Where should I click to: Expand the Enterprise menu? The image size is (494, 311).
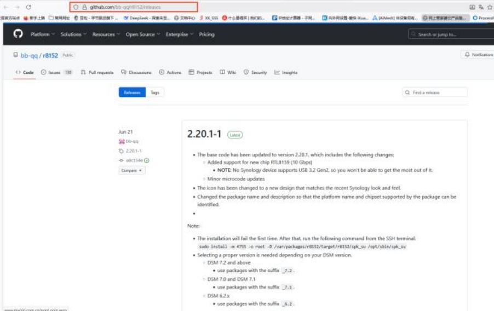[x=179, y=34]
